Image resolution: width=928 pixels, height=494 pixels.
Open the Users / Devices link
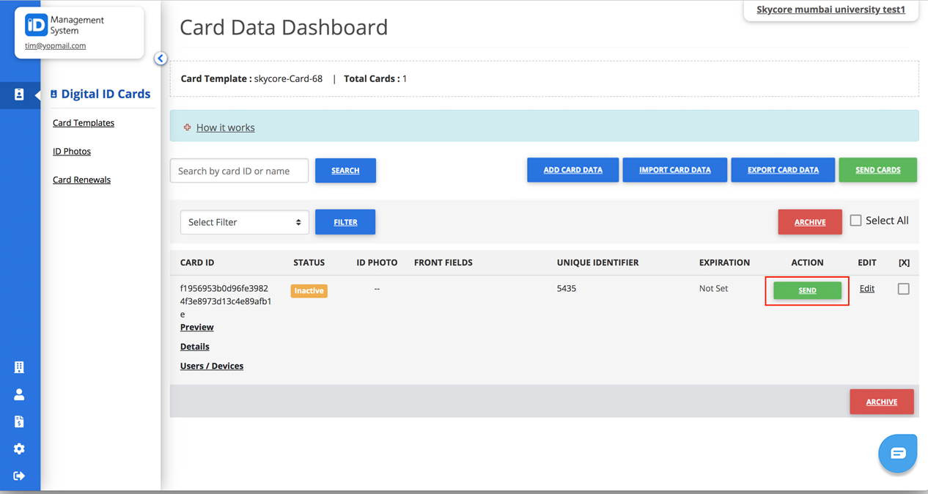212,366
